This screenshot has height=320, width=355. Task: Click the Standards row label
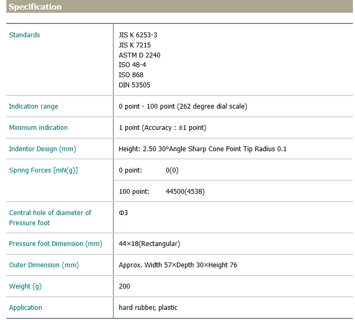[x=25, y=35]
